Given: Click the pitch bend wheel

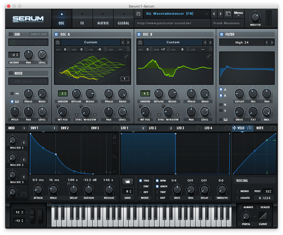Looking at the screenshot, I should click(32, 216).
